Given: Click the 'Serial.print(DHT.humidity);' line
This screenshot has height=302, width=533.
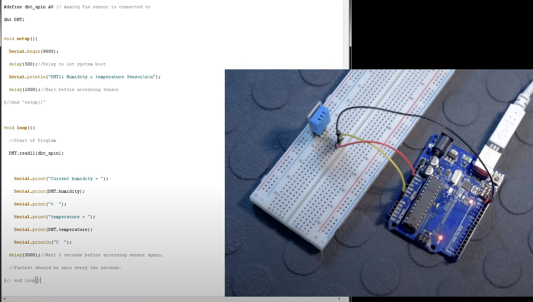Looking at the screenshot, I should pos(49,192).
